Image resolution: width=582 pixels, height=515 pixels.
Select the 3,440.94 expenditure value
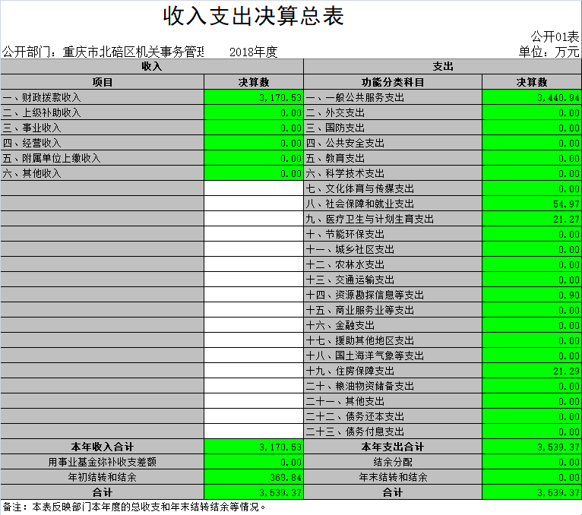pos(558,97)
